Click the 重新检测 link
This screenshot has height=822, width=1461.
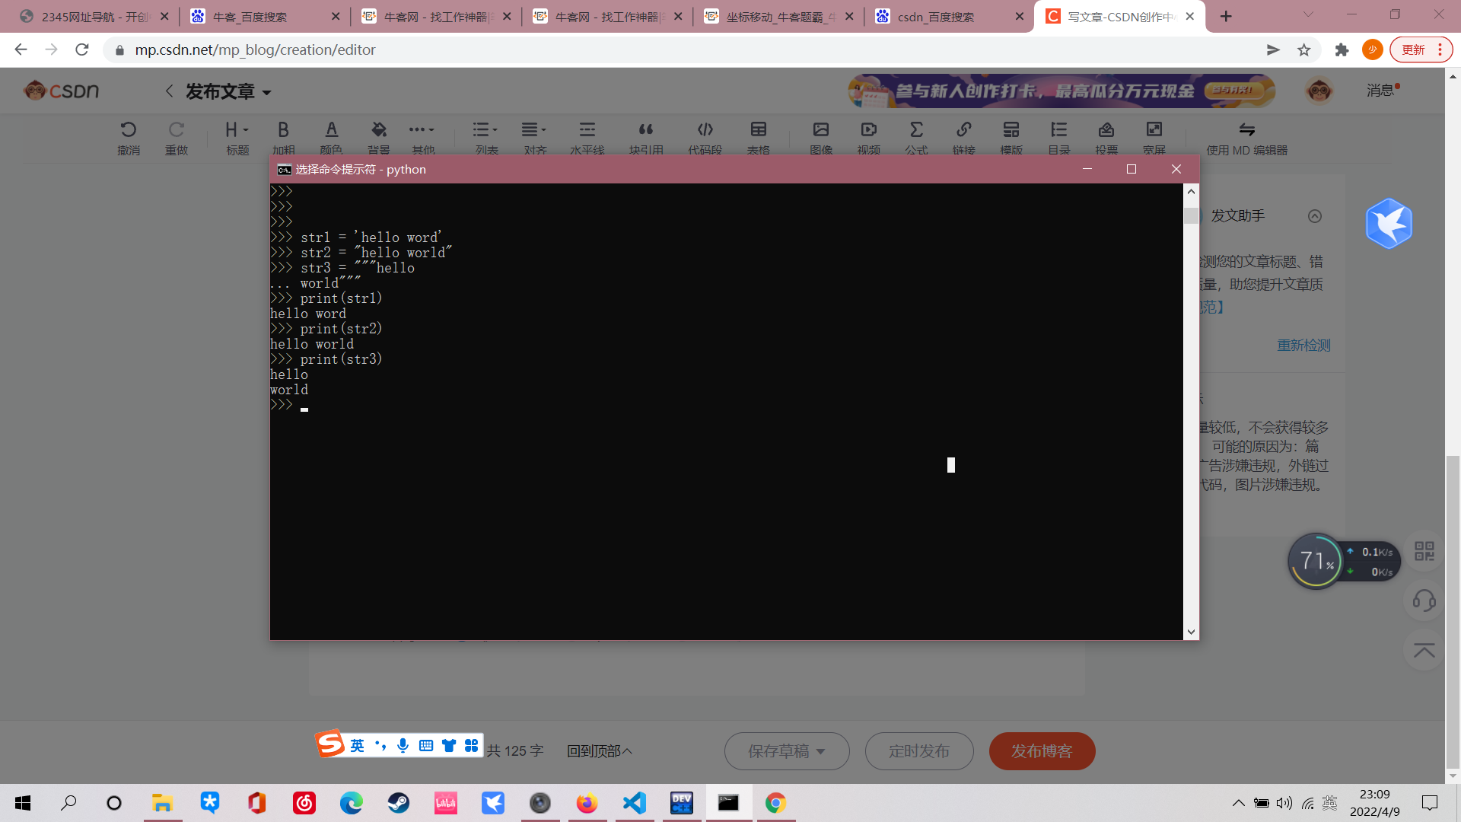pyautogui.click(x=1303, y=345)
